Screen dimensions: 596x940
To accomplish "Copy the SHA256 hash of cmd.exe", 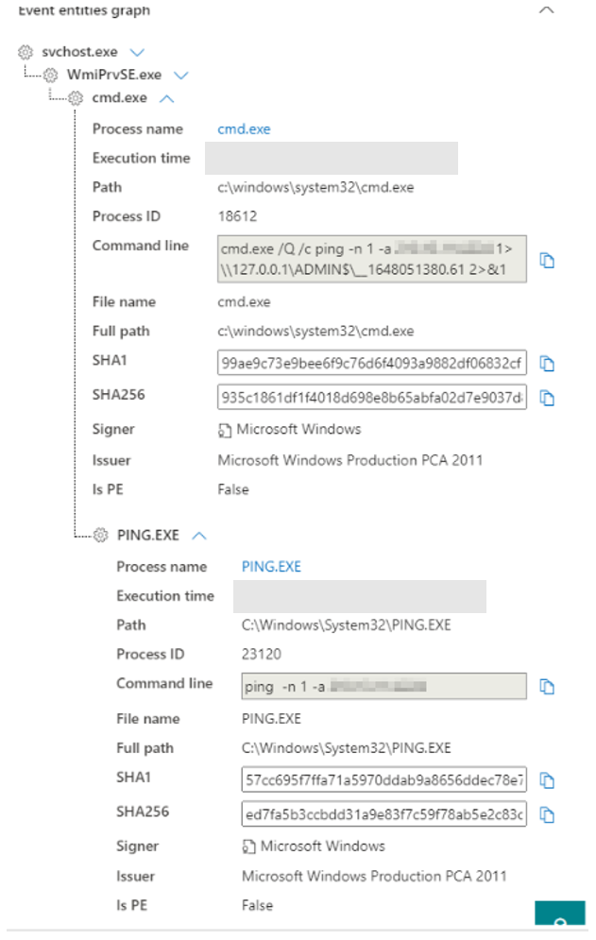I will (x=548, y=398).
